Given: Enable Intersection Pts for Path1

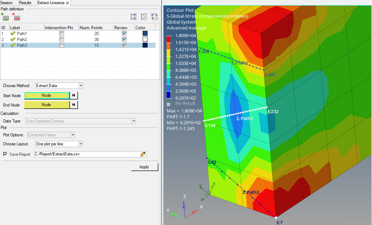Looking at the screenshot, I should click(61, 34).
